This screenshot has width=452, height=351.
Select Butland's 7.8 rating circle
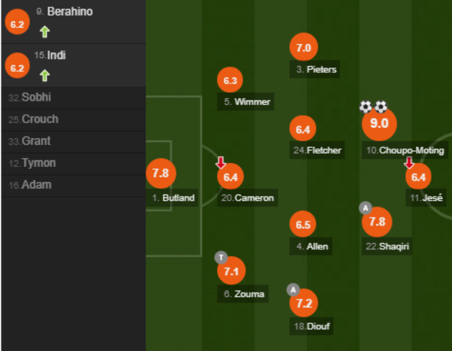161,173
